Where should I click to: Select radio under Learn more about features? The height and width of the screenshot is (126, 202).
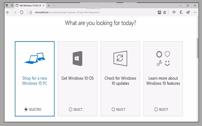coord(156,109)
